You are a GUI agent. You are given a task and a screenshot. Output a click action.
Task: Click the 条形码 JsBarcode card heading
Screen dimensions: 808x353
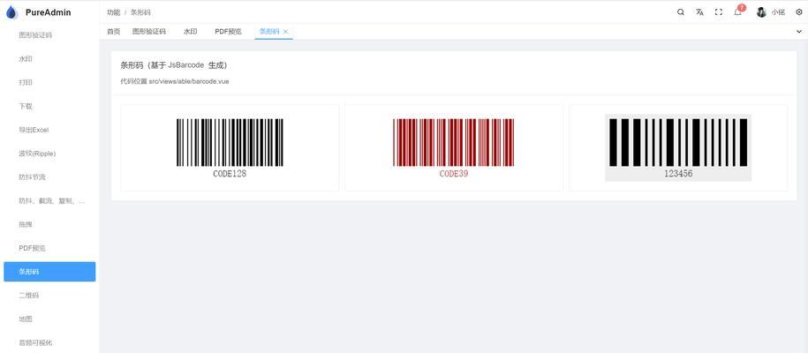(174, 65)
